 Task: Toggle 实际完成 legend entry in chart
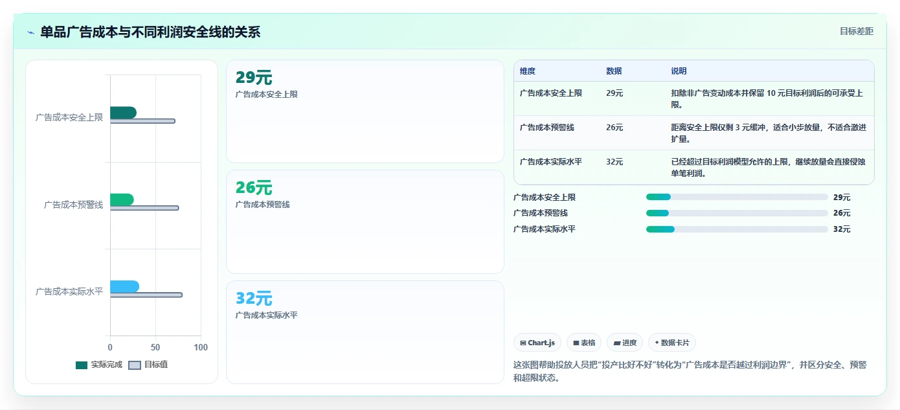[99, 365]
